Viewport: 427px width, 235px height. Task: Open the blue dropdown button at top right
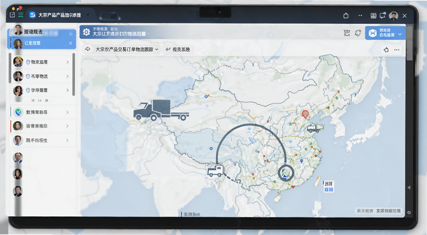pos(385,33)
